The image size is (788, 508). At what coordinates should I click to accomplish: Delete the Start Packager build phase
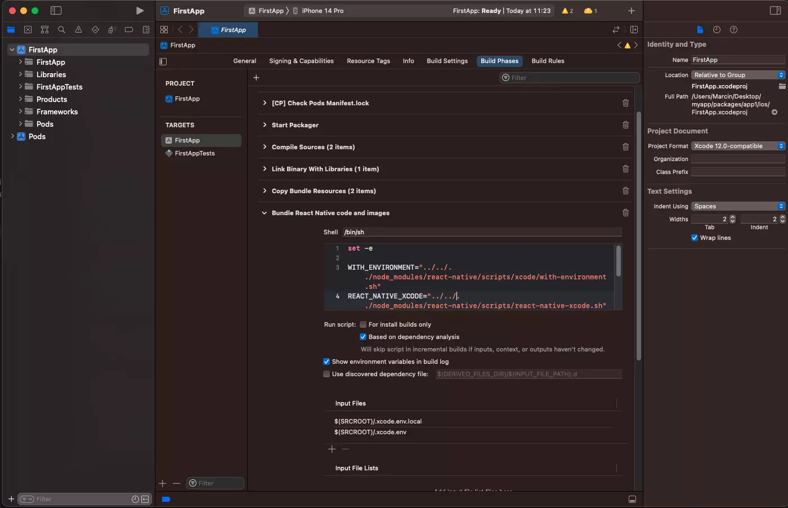[x=625, y=125]
